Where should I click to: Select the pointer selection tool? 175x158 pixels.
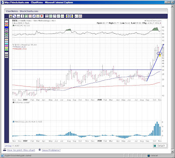[x=10, y=16]
